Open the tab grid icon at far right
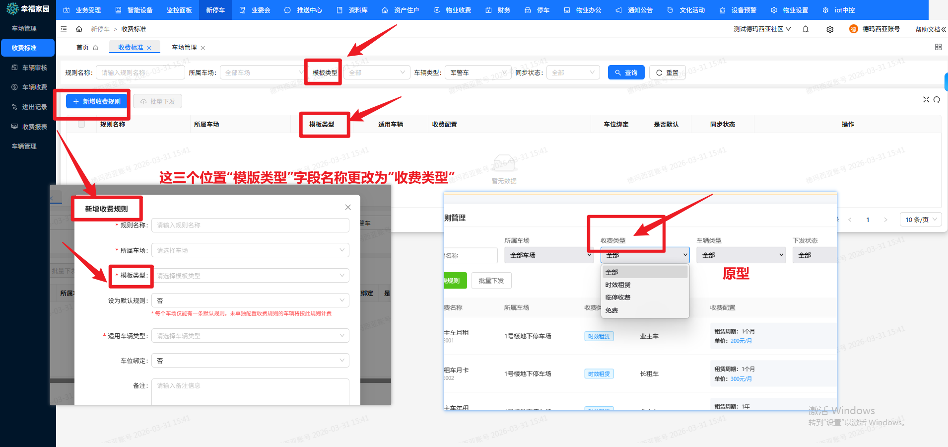This screenshot has height=447, width=948. coord(938,47)
